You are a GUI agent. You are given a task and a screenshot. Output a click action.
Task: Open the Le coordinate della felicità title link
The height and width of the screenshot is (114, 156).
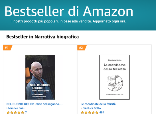98,104
